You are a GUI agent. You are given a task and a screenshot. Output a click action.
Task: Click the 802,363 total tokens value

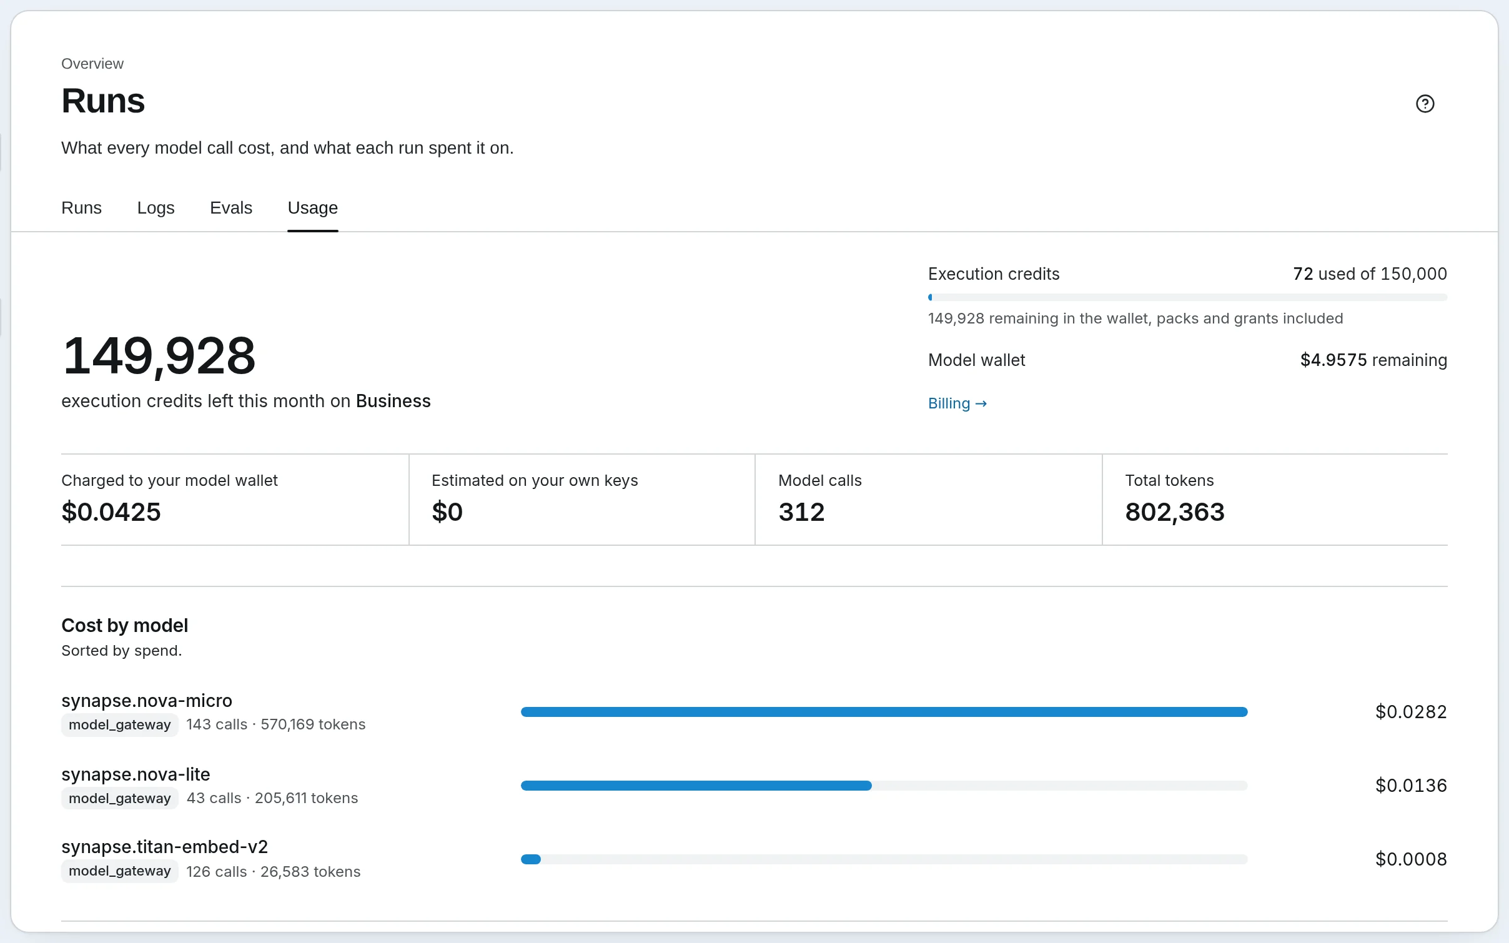pos(1174,512)
